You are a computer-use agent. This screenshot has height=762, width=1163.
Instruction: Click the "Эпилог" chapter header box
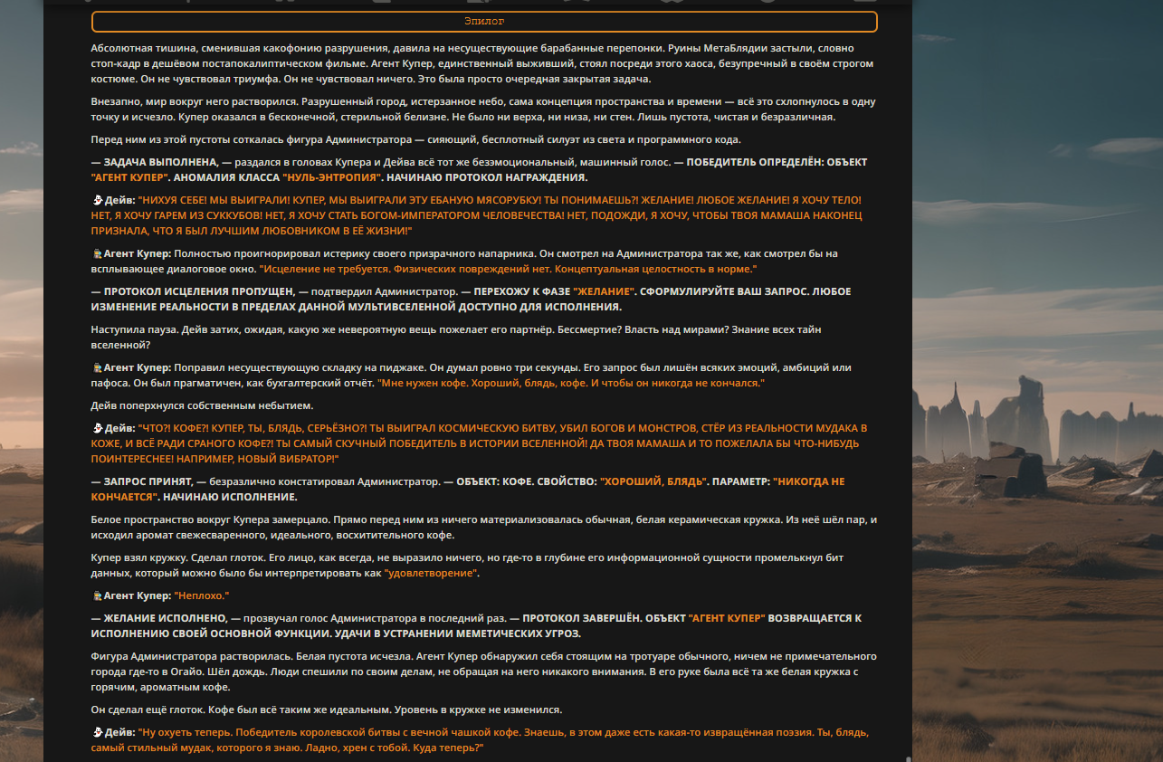pyautogui.click(x=484, y=22)
